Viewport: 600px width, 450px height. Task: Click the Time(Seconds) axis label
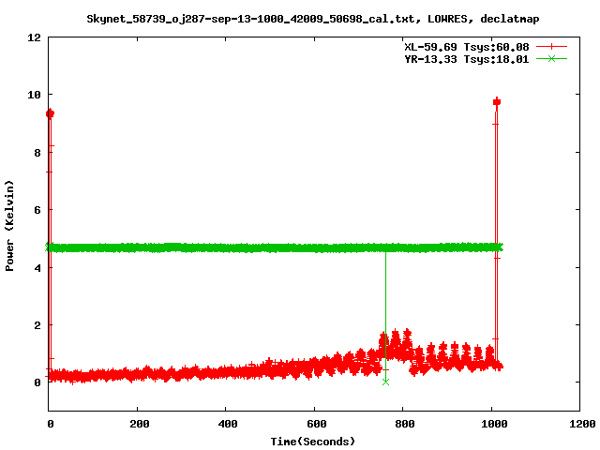point(312,442)
